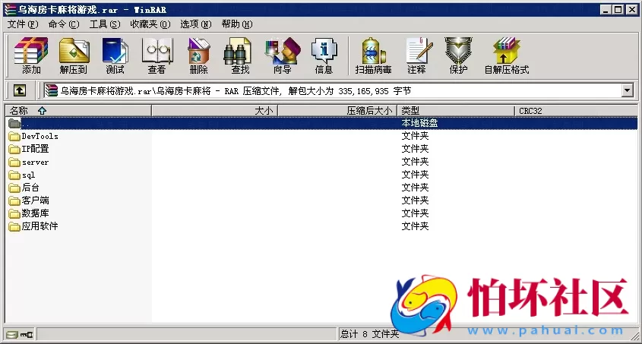Sort by 类型 column header
Image resolution: width=642 pixels, height=344 pixels.
pos(456,110)
